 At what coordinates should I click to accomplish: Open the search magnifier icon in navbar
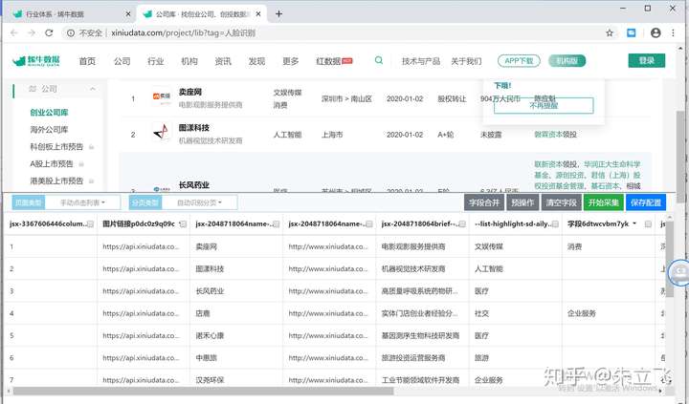tap(378, 60)
